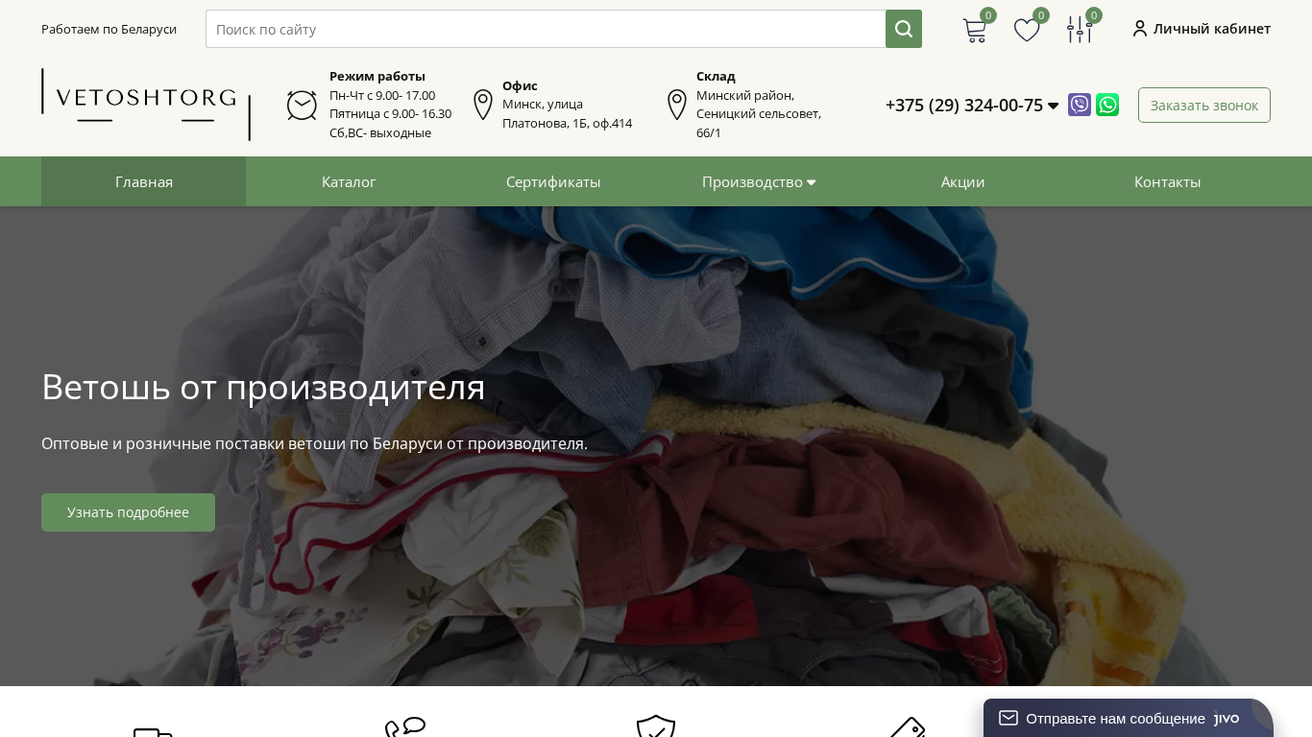1312x737 pixels.
Task: Click the office location pin icon
Action: pos(483,105)
